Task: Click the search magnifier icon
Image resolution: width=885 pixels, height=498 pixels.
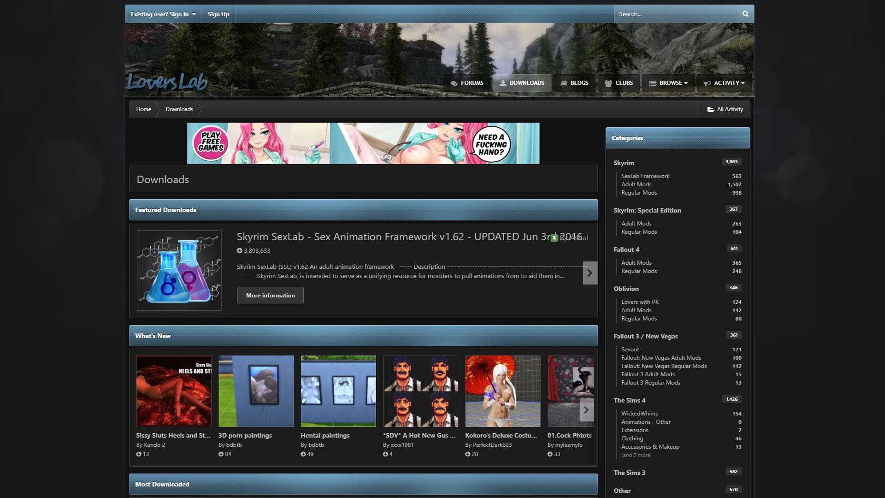Action: click(x=745, y=14)
